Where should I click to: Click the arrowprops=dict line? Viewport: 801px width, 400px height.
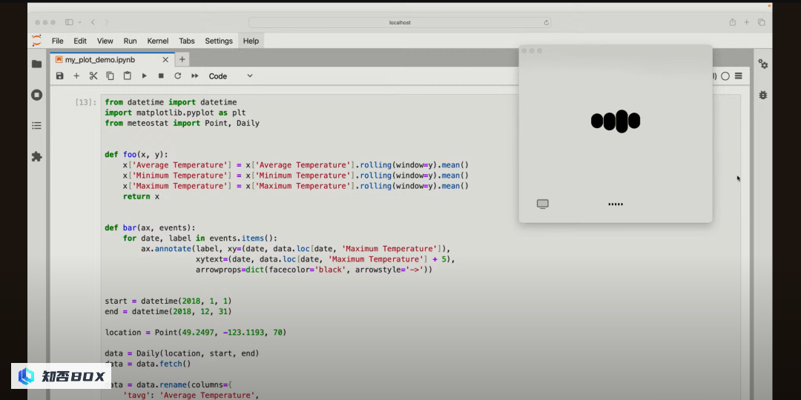[x=314, y=270]
